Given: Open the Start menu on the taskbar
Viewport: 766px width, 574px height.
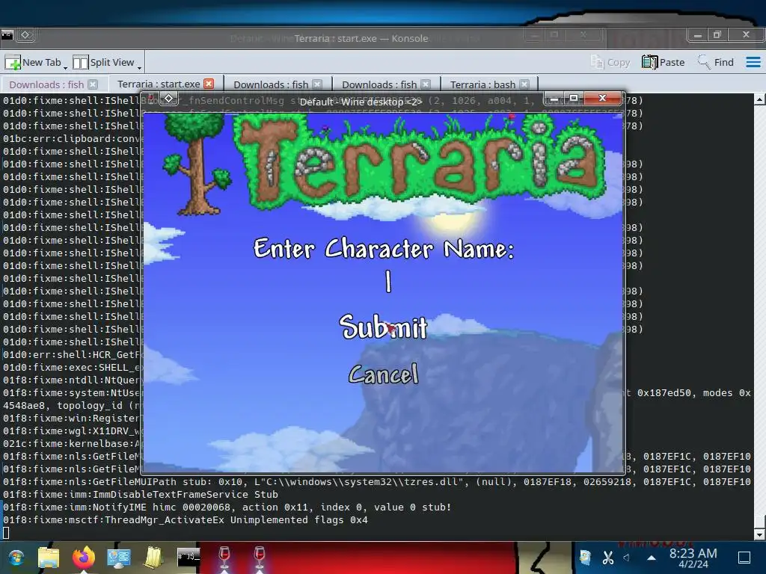Looking at the screenshot, I should point(16,558).
